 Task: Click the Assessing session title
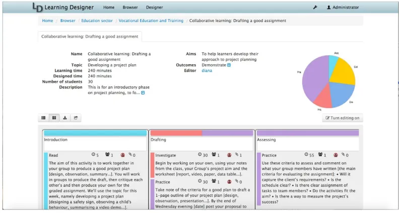pyautogui.click(x=266, y=140)
